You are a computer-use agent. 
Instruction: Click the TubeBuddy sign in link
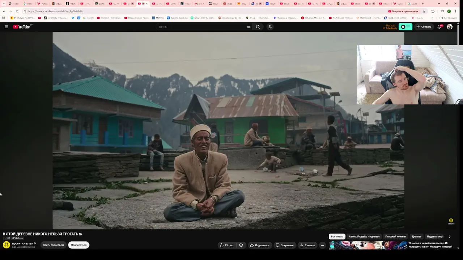[x=391, y=27]
